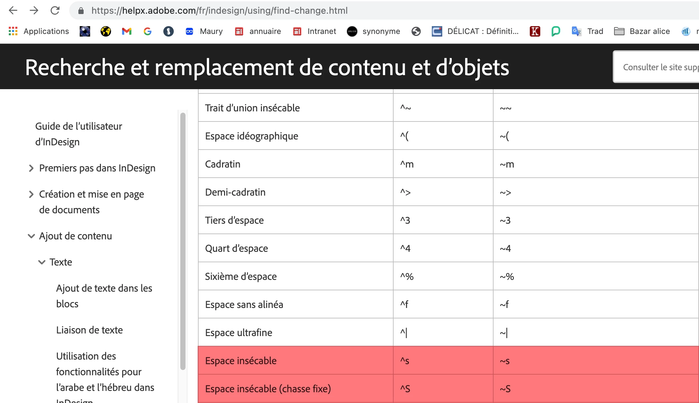Open the Applications grid bookmark
The image size is (699, 403).
click(39, 31)
